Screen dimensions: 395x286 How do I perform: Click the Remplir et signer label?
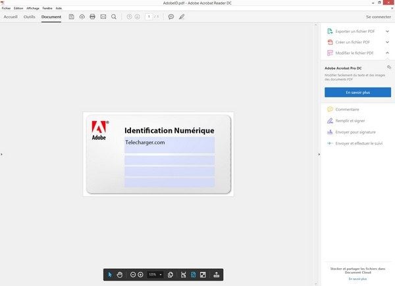[x=350, y=121]
